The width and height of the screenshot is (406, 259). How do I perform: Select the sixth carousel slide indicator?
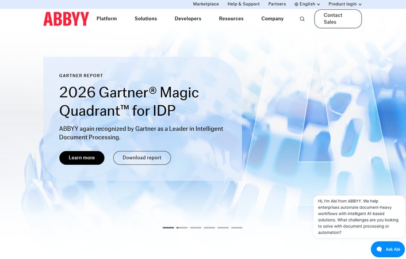pyautogui.click(x=237, y=227)
